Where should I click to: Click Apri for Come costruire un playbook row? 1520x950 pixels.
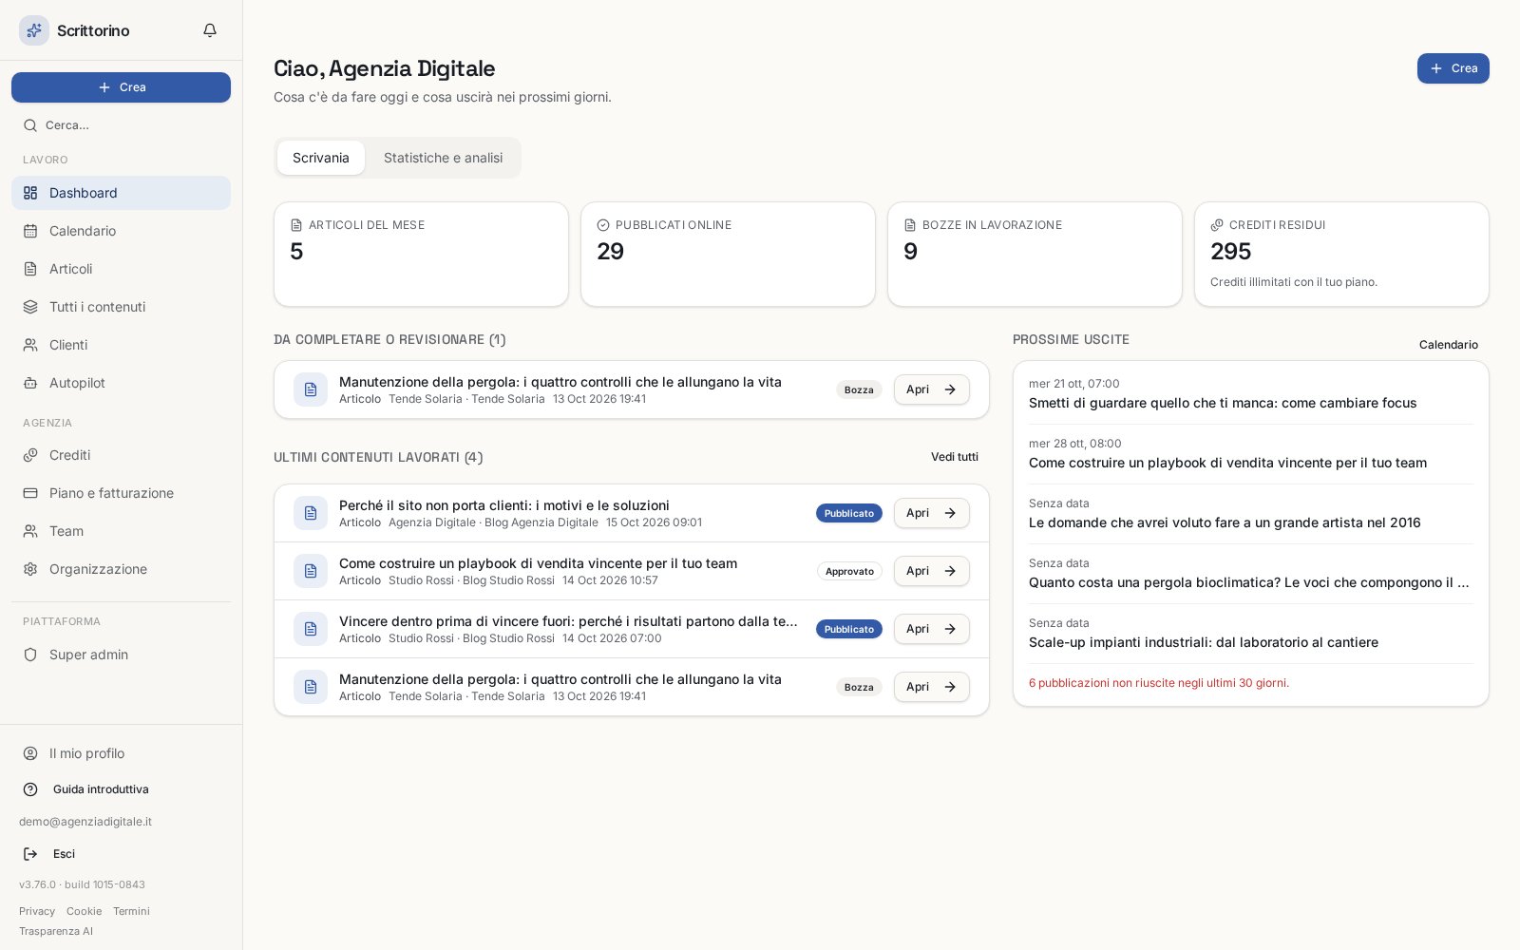coord(931,571)
